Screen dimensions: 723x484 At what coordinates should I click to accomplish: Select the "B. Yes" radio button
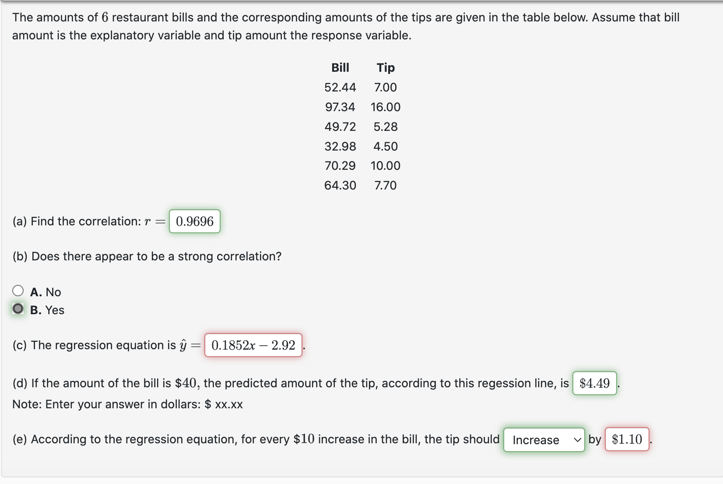pos(18,309)
